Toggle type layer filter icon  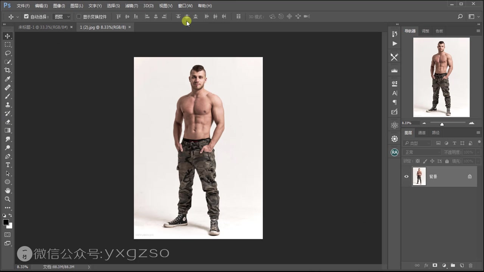click(x=455, y=143)
